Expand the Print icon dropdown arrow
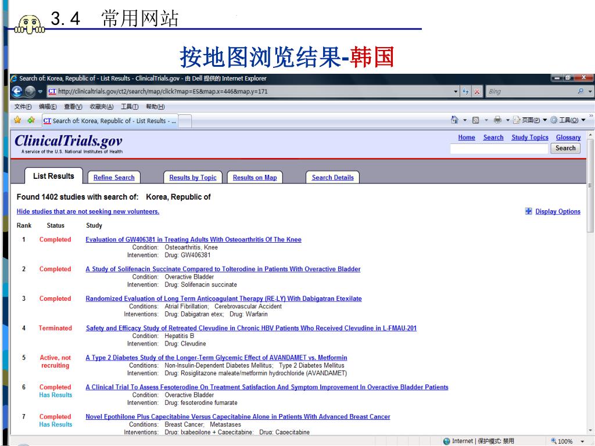This screenshot has height=446, width=595. pos(508,120)
